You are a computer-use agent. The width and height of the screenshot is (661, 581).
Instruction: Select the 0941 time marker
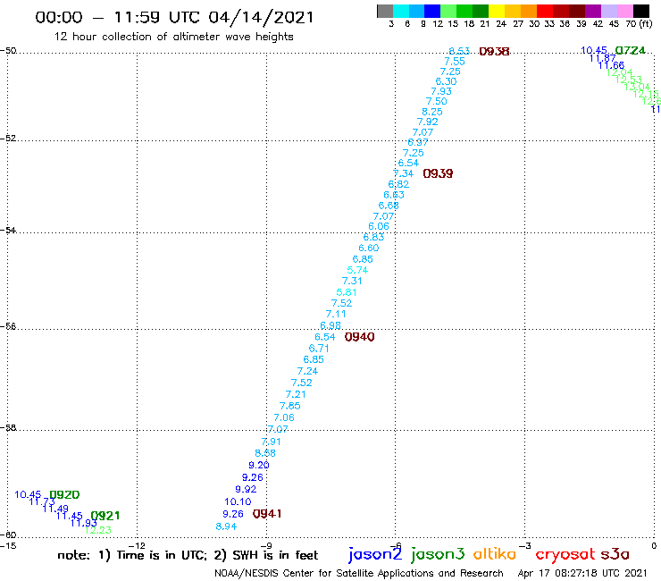click(x=267, y=513)
